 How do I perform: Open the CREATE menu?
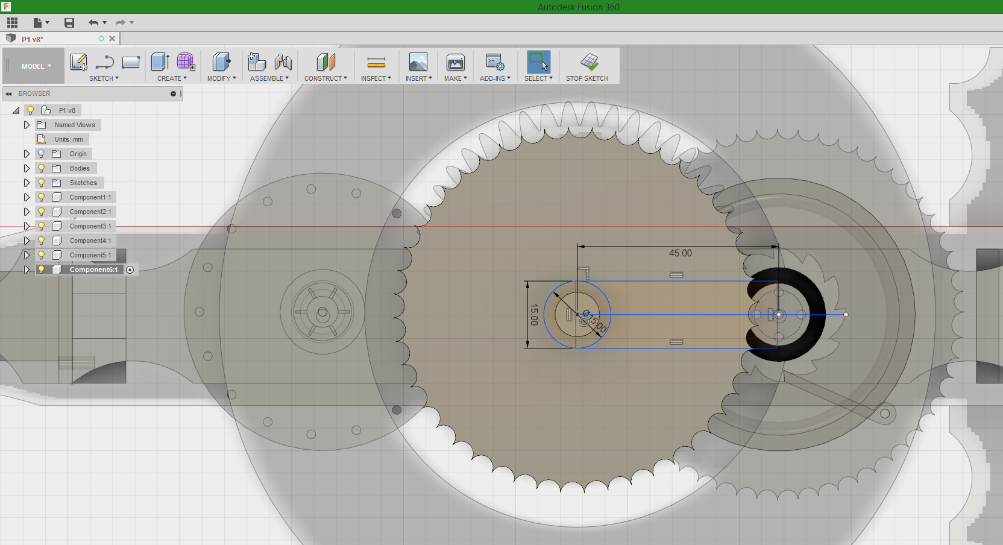tap(172, 78)
